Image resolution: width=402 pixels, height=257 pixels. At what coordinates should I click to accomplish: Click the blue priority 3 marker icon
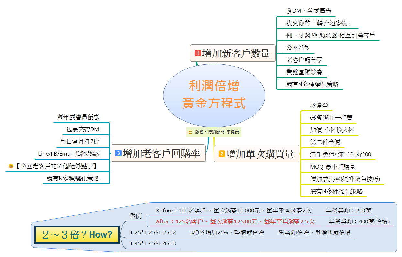coord(118,153)
